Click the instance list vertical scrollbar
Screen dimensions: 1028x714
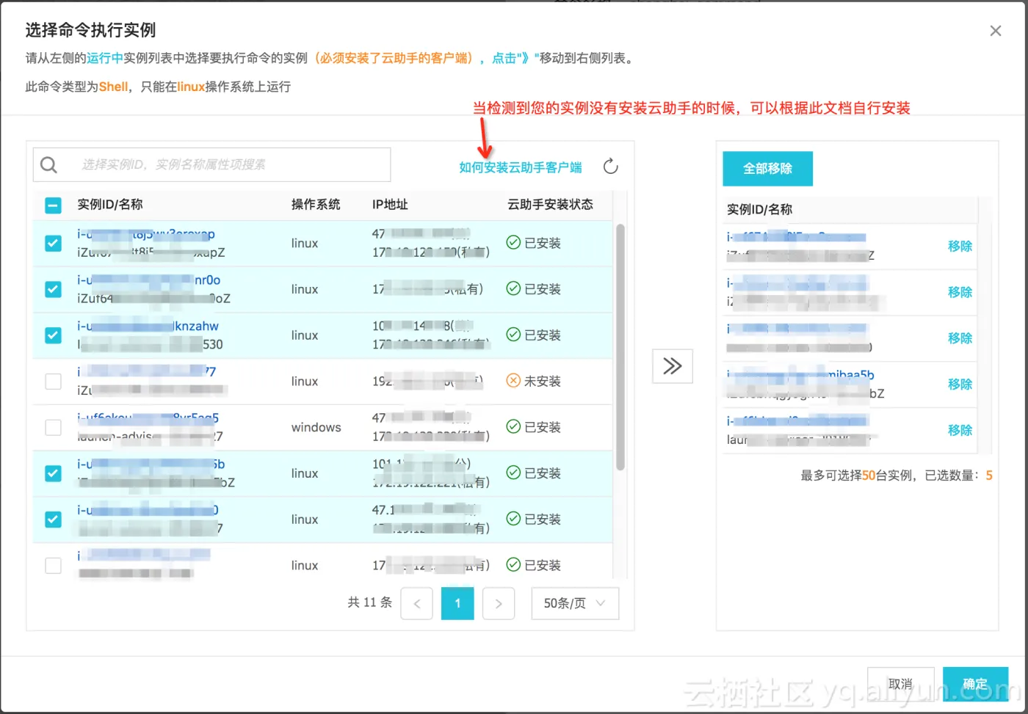click(x=620, y=346)
